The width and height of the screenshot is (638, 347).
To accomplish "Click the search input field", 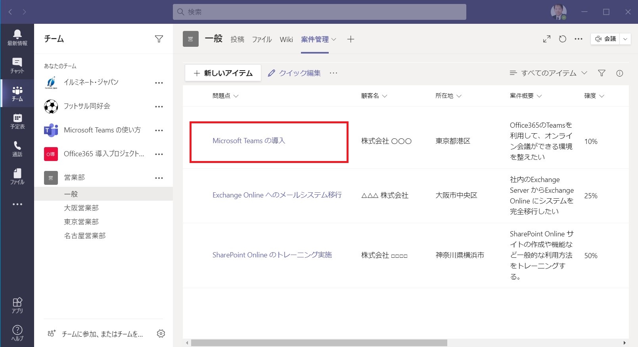I will (x=319, y=12).
